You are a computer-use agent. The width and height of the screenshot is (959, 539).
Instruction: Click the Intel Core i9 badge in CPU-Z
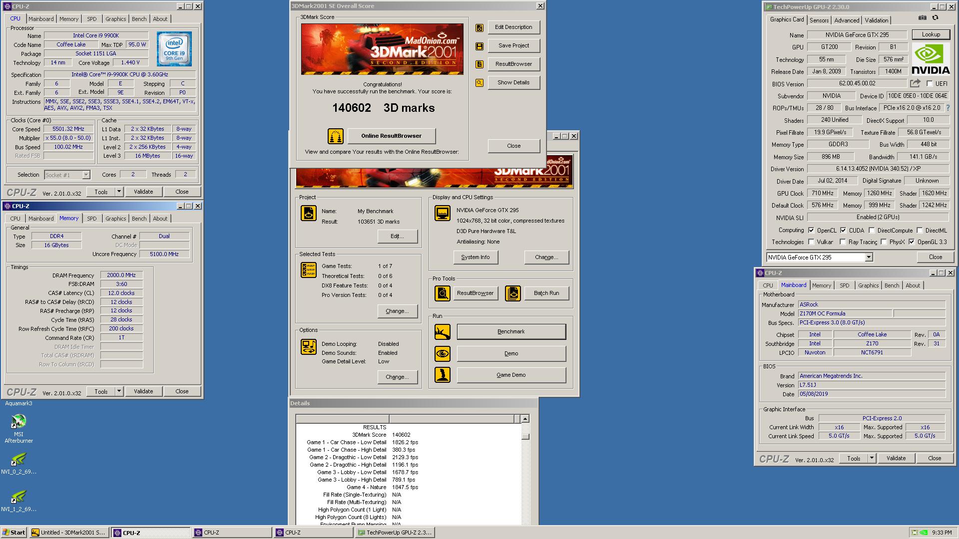point(174,49)
